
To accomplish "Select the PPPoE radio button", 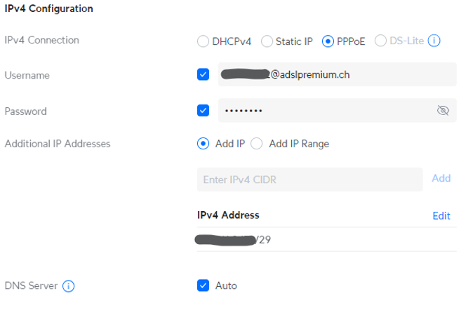I will pos(328,41).
